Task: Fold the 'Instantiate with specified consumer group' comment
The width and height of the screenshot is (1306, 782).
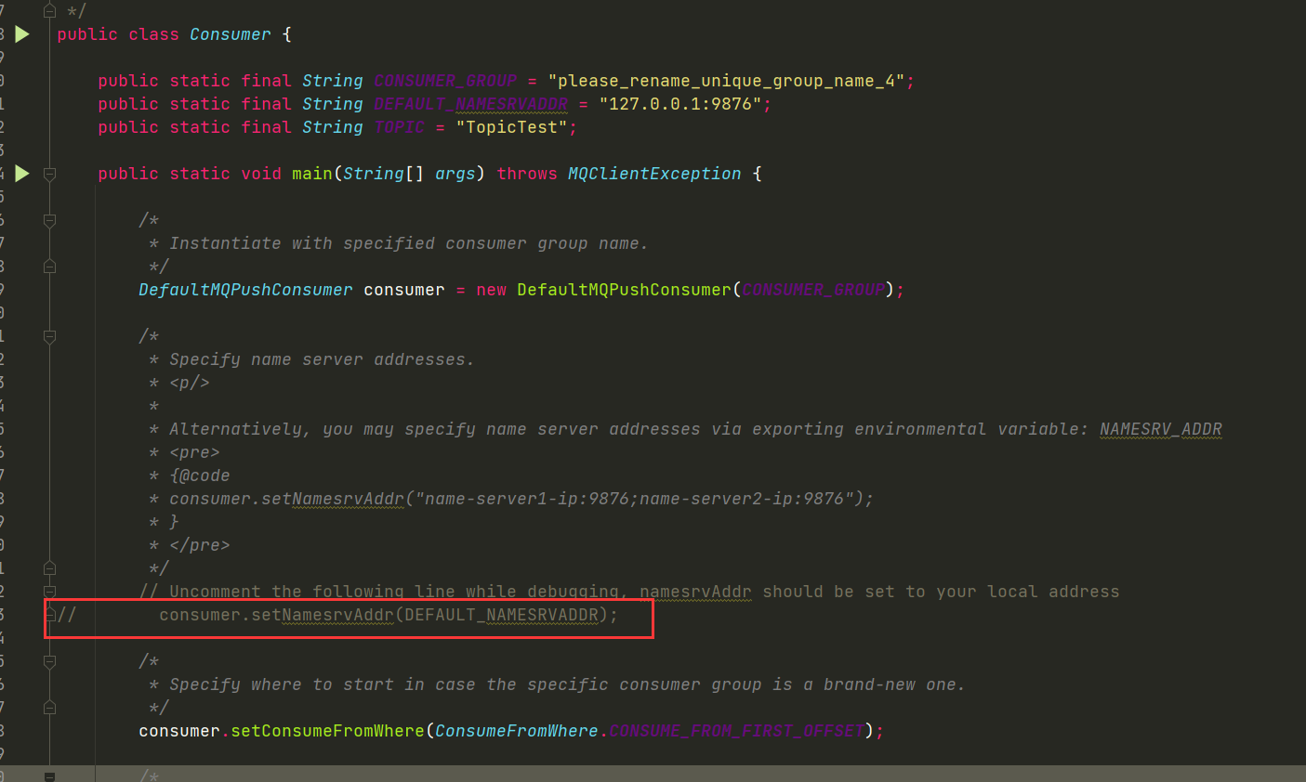Action: tap(50, 220)
